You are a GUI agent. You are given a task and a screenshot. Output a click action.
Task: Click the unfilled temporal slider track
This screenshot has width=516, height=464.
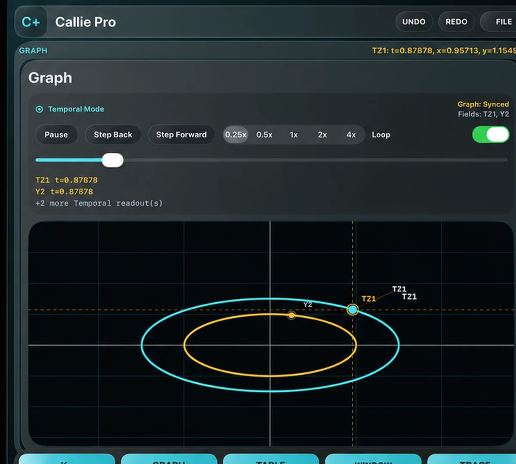click(x=315, y=160)
